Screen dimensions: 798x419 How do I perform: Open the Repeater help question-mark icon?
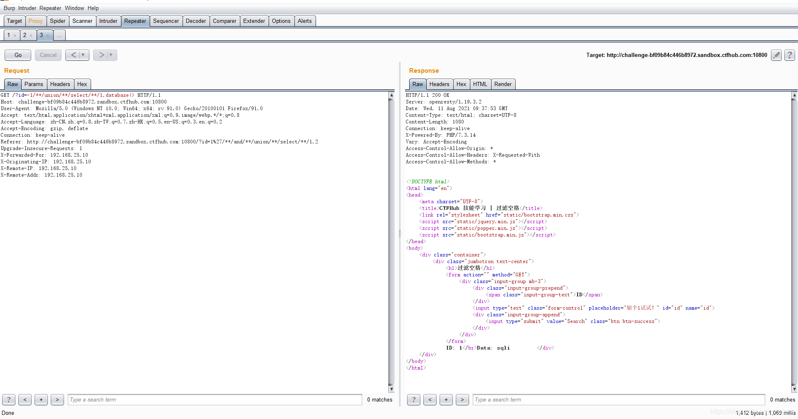790,55
